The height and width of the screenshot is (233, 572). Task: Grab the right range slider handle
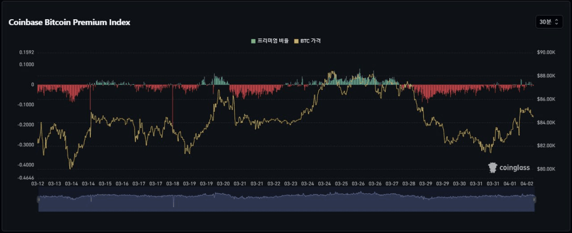(x=534, y=199)
